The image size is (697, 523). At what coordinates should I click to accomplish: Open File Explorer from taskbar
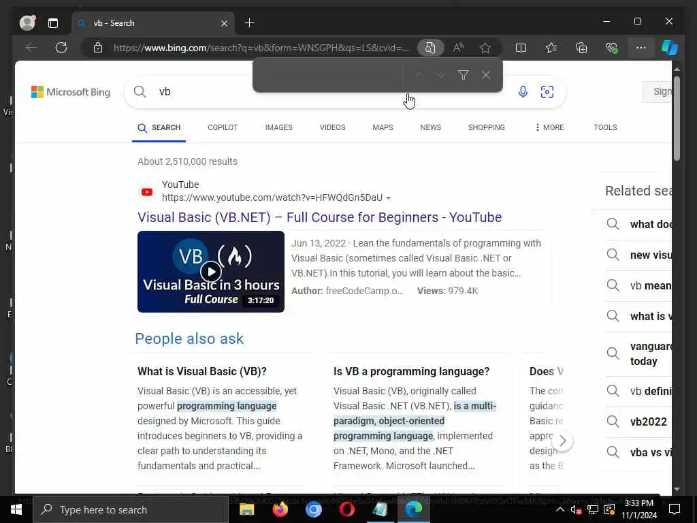click(x=246, y=509)
